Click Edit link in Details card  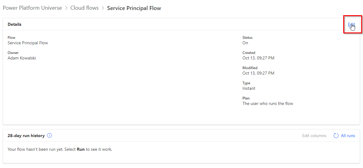(351, 24)
